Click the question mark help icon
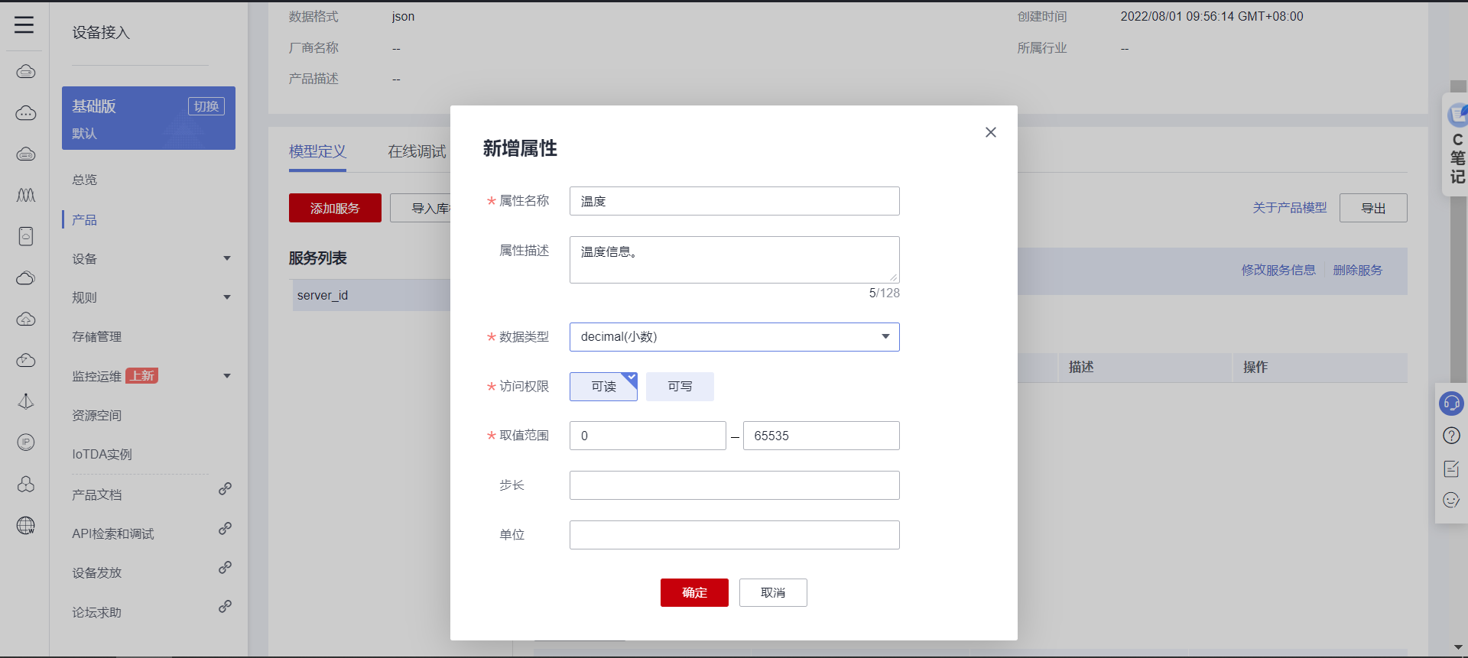 tap(1451, 436)
